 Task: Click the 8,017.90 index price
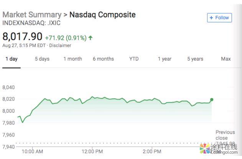[22, 37]
